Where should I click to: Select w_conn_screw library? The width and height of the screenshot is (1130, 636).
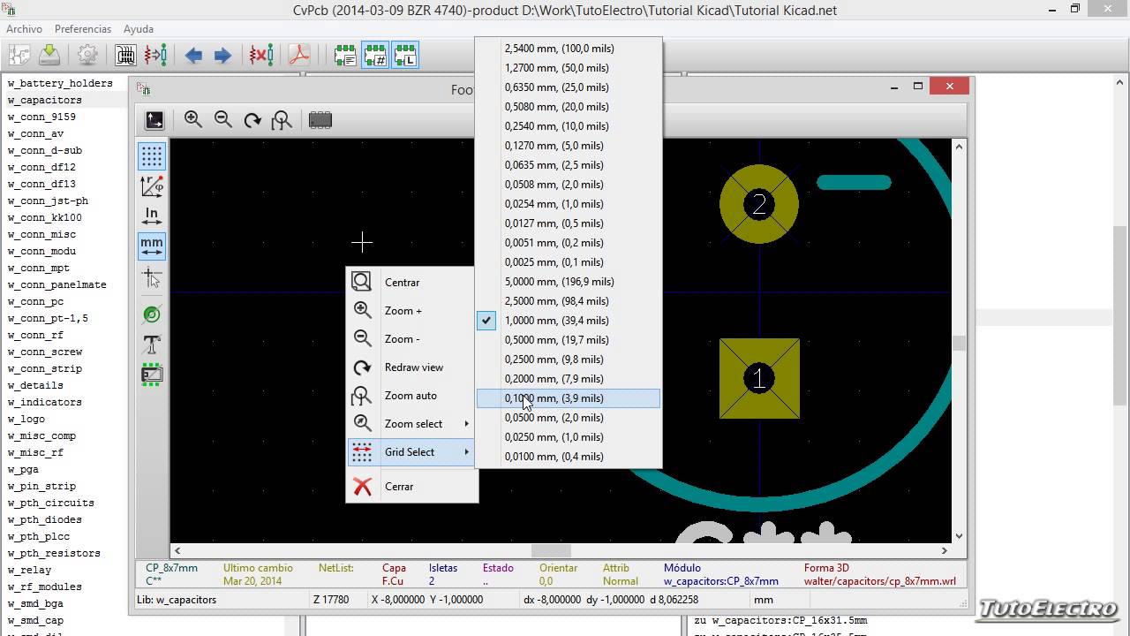[44, 352]
